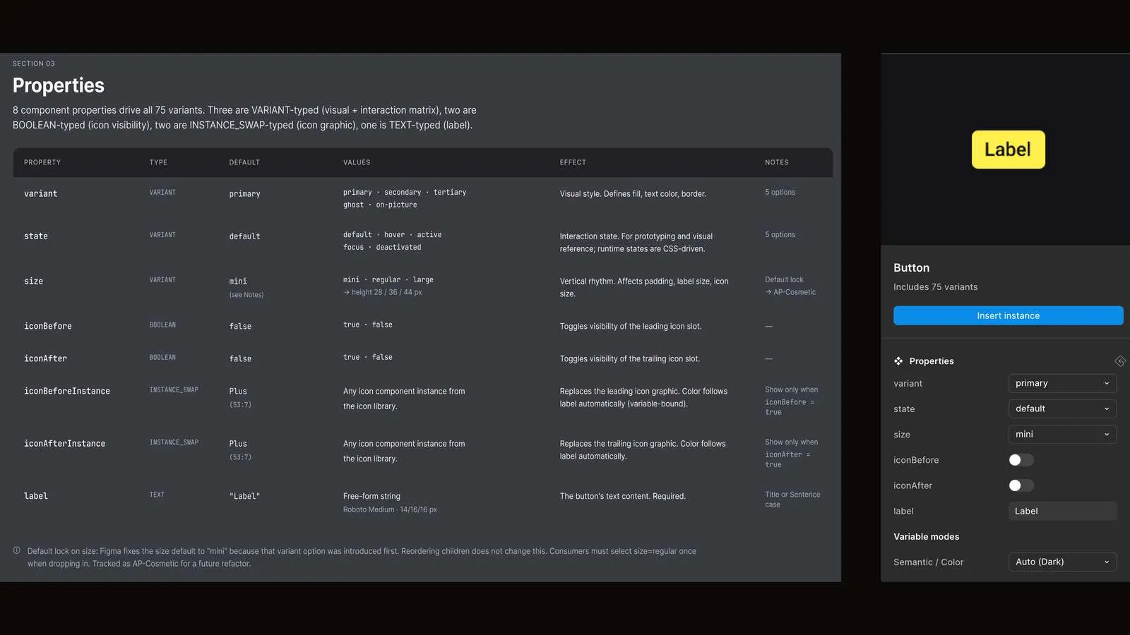Click '→ AP-Cosmetic' note in size row
The height and width of the screenshot is (635, 1130).
tap(790, 292)
